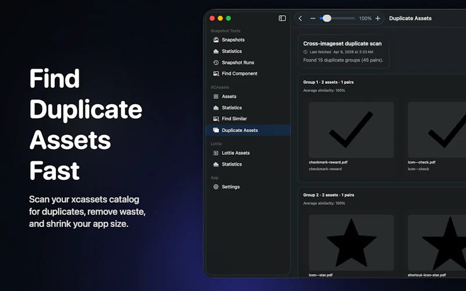This screenshot has width=466, height=291.
Task: Click the icon--star.pdf file name
Action: (x=321, y=275)
